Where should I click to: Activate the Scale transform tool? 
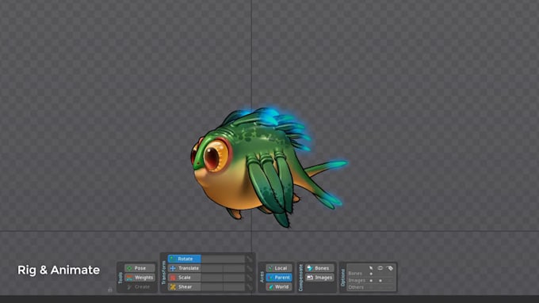184,277
